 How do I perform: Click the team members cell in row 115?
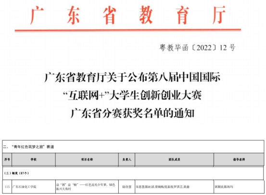click(174, 187)
